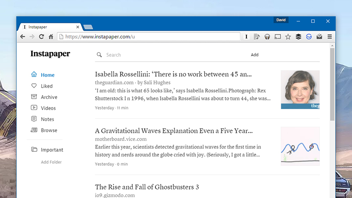Viewport: 352px width, 198px height.
Task: Click the gravitational waves drawing thumbnail
Action: click(300, 146)
